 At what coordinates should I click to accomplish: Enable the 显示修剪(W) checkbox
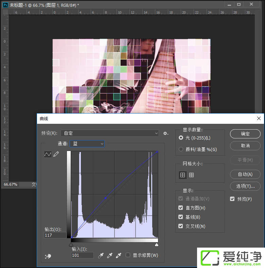coord(128,255)
